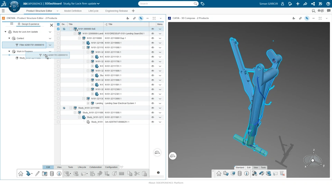
Task: Check the N101-000000-SoE row checkbox
Action: point(58,29)
